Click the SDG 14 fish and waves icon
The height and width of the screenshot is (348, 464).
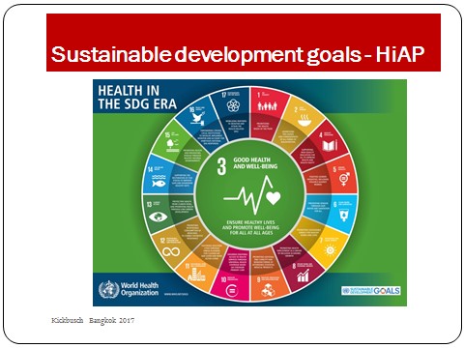tap(159, 181)
